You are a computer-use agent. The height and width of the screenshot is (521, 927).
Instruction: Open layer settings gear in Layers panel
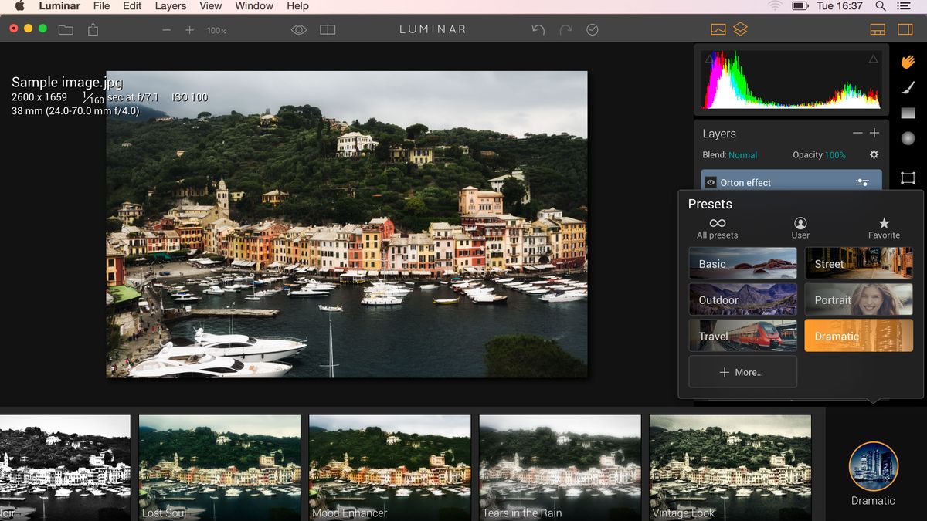pyautogui.click(x=874, y=154)
